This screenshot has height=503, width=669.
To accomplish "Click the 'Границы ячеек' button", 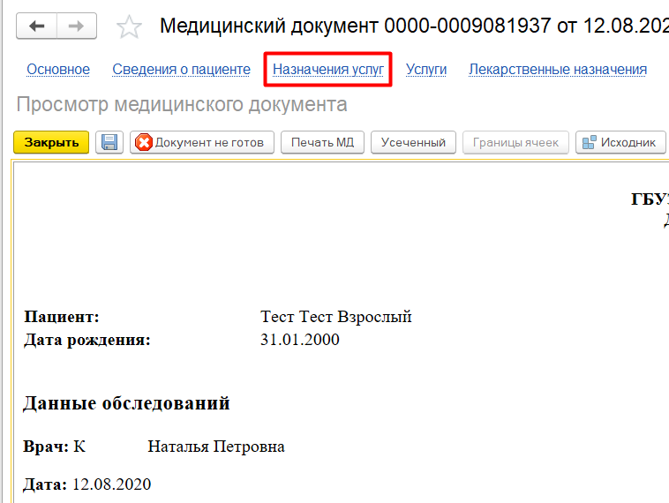I will 515,142.
